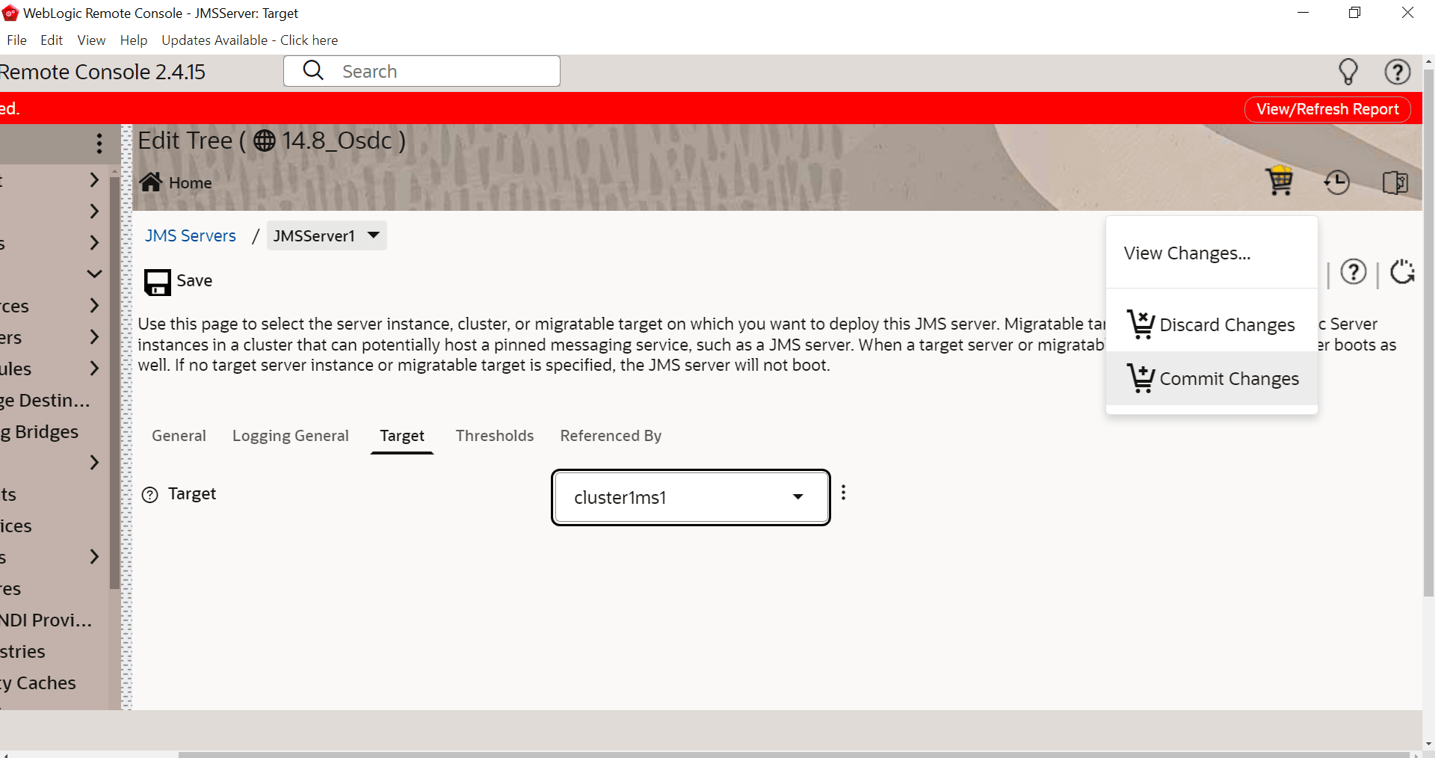
Task: Switch to the Logging General tab
Action: (x=291, y=436)
